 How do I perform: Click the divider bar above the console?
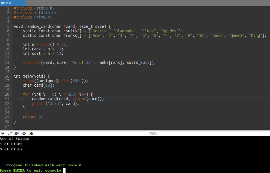pyautogui.click(x=135, y=130)
